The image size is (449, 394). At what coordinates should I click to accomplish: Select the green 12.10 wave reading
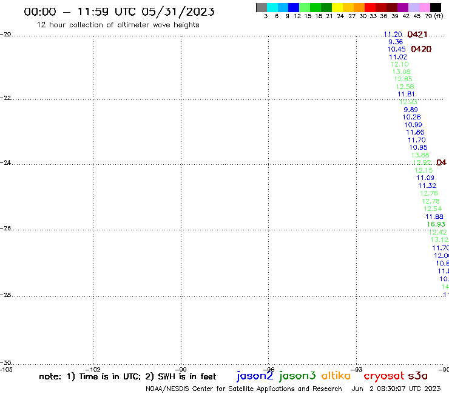tap(400, 64)
